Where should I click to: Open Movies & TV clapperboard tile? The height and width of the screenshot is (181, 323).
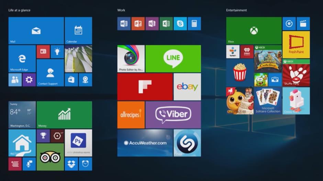tap(303, 24)
